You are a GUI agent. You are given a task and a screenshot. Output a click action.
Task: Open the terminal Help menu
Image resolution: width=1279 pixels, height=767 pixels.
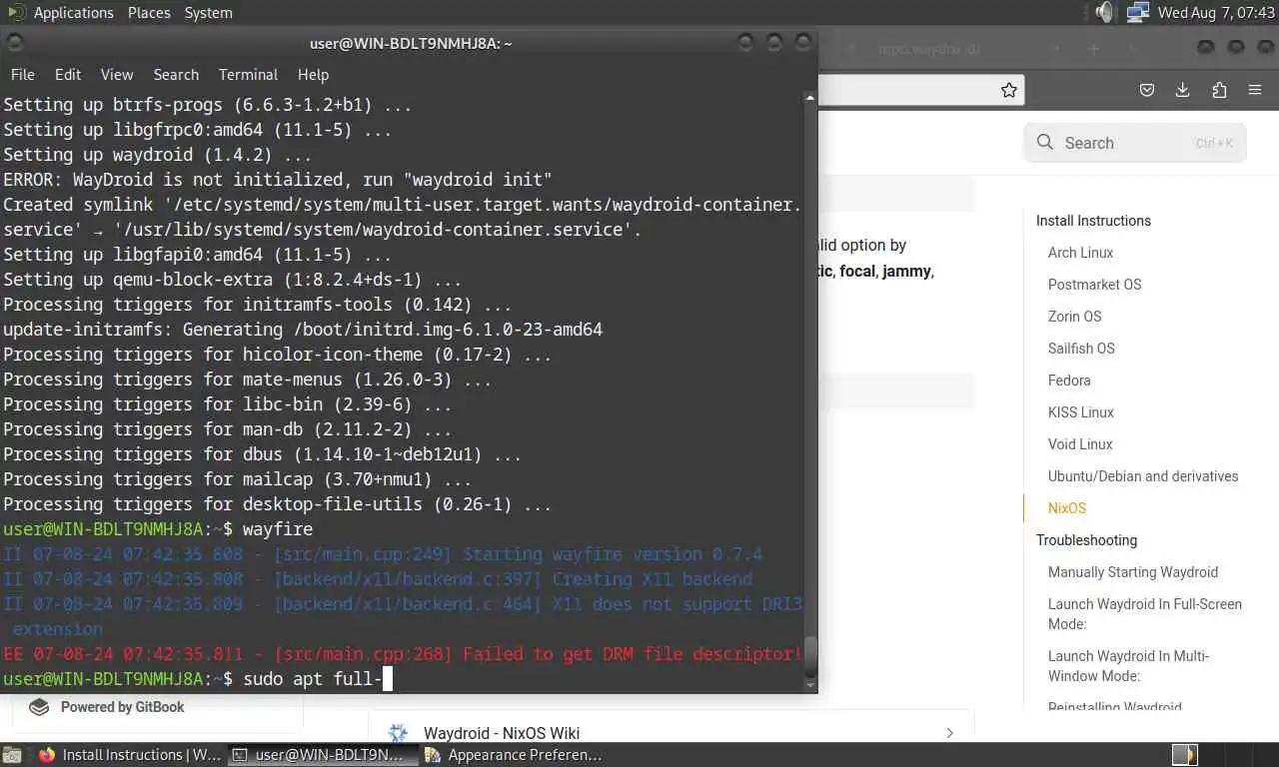coord(313,74)
